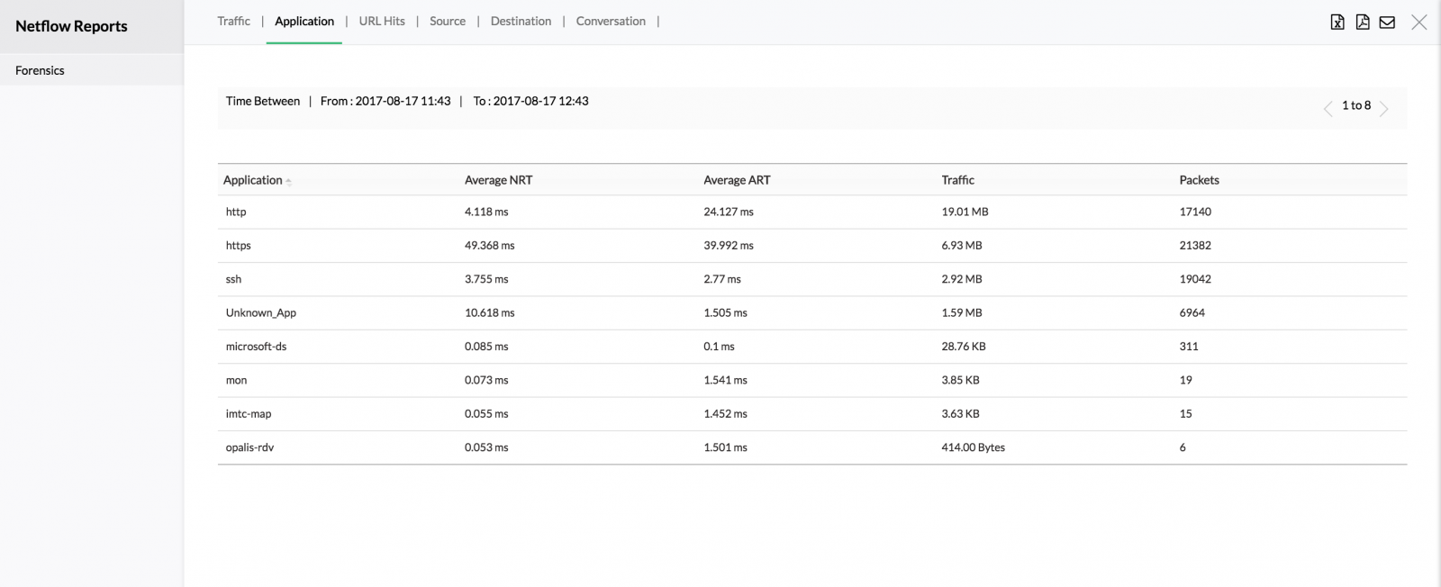
Task: Select the Source tab
Action: [448, 22]
